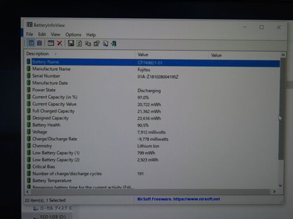293x219 pixels.
Task: Select the Manufacture Name row
Action: click(x=153, y=69)
